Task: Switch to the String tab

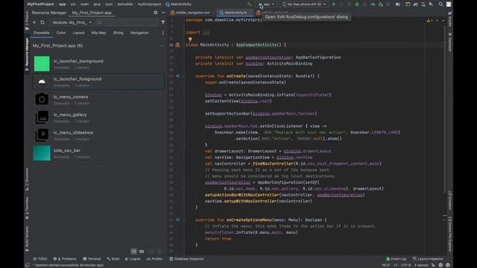Action: tap(118, 33)
